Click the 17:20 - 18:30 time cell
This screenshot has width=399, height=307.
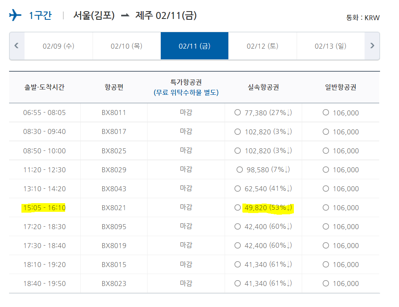pyautogui.click(x=45, y=227)
